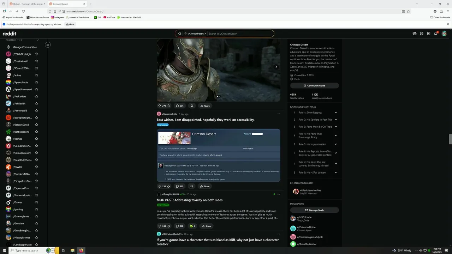Open overflow menu on SorryRoof1653 post
Image resolution: width=452 pixels, height=254 pixels.
pos(279,194)
